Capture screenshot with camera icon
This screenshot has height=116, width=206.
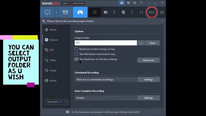[162, 12]
